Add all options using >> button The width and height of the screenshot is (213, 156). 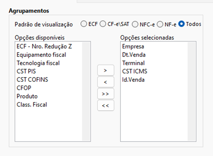coord(105,94)
